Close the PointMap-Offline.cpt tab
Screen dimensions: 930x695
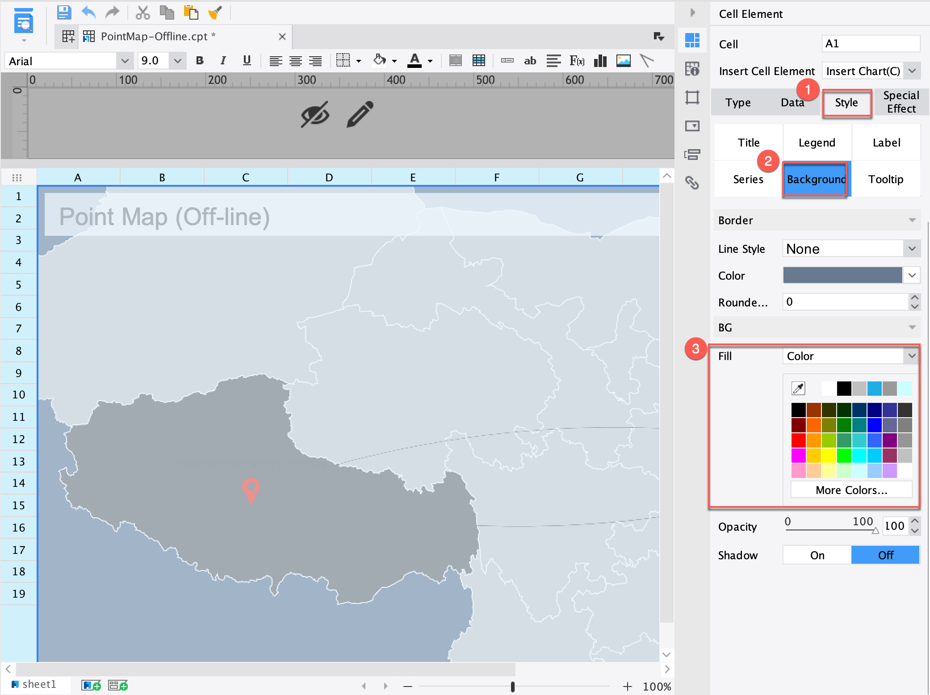(x=282, y=37)
